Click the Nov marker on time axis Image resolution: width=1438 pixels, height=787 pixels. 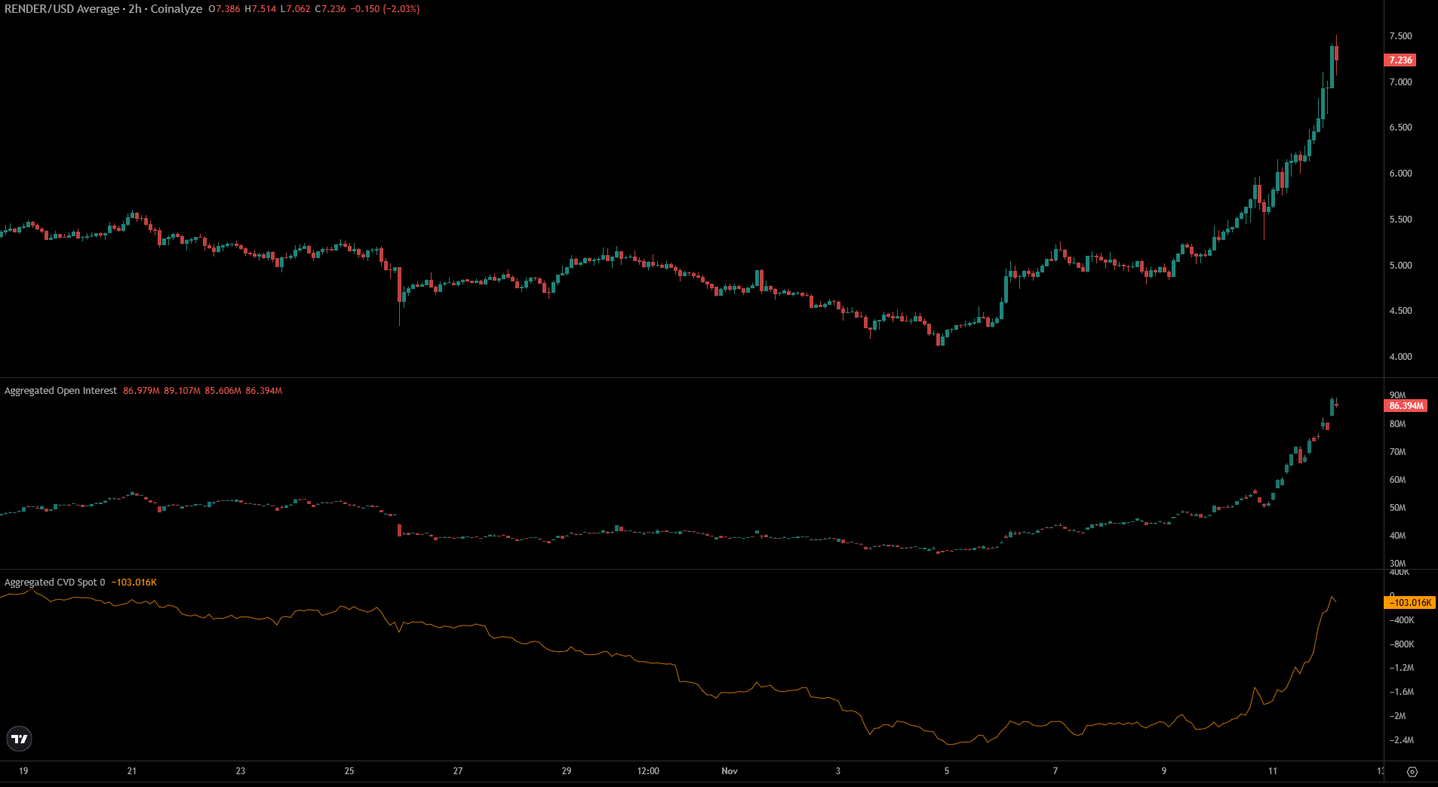point(730,771)
